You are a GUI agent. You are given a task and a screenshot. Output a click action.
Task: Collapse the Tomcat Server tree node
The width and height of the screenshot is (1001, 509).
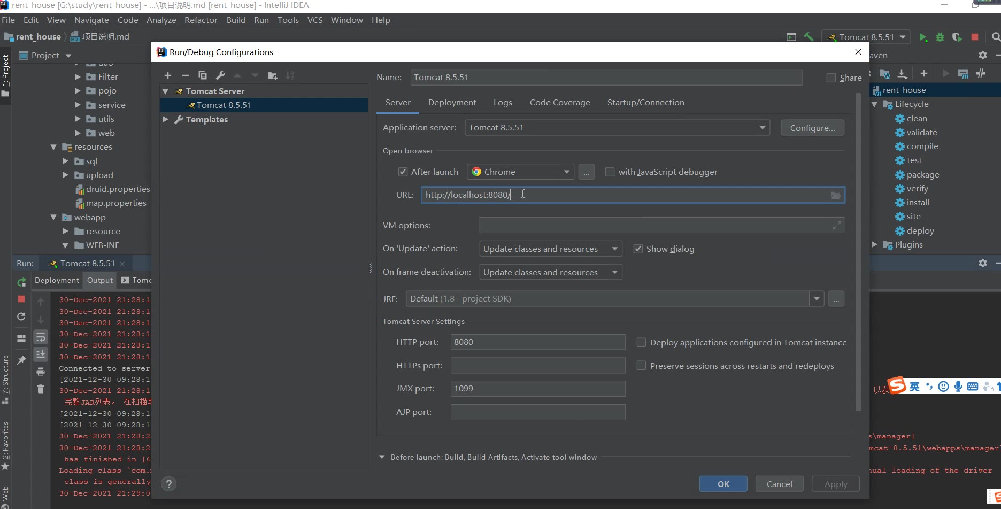point(165,91)
